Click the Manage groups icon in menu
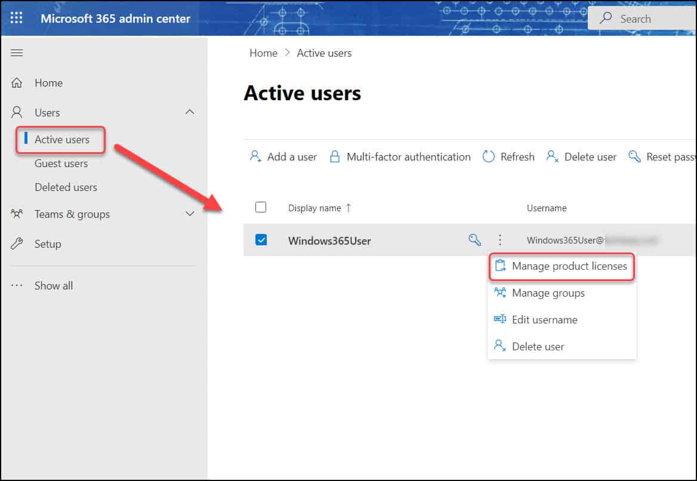697x481 pixels. pos(500,292)
